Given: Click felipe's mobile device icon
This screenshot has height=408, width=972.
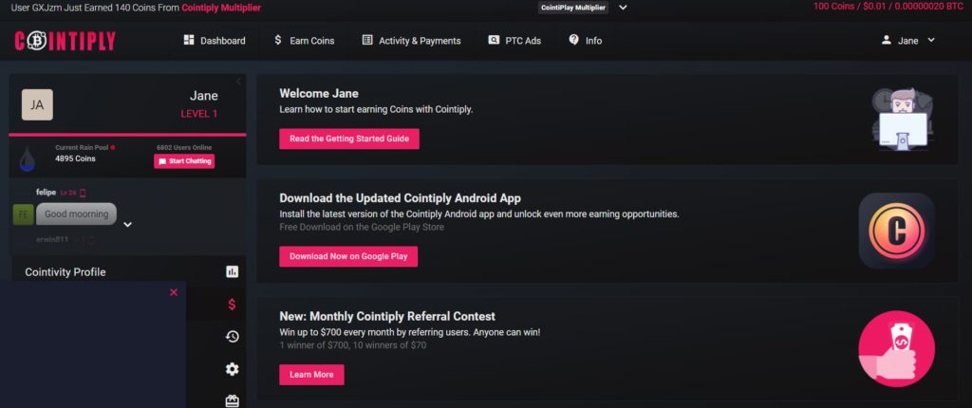Looking at the screenshot, I should click(x=83, y=193).
